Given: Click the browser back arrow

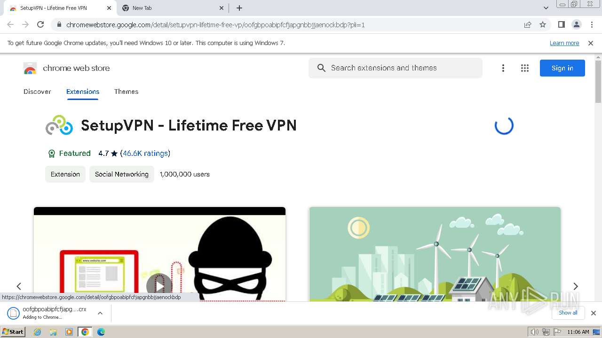Looking at the screenshot, I should click(x=10, y=24).
